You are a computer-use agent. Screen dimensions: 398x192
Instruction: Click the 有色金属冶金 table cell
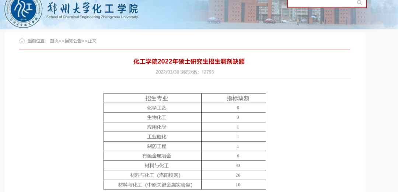click(x=157, y=156)
